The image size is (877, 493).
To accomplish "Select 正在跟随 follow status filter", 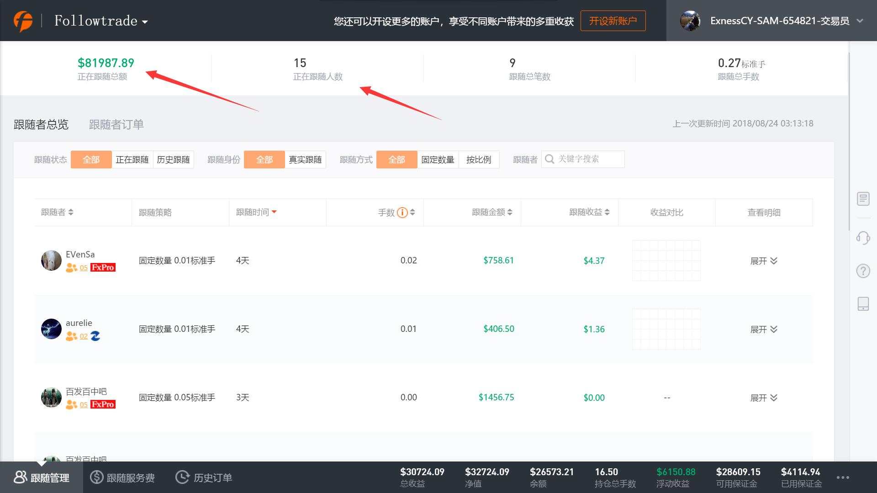I will 132,160.
